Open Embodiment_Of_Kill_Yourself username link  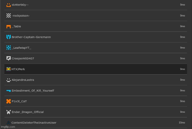coord(33,91)
